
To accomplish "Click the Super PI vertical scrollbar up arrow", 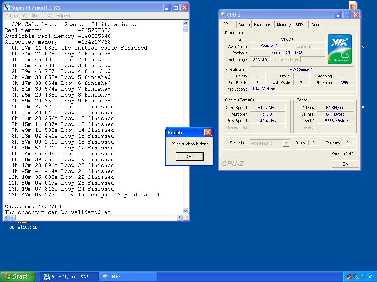I will [x=186, y=23].
